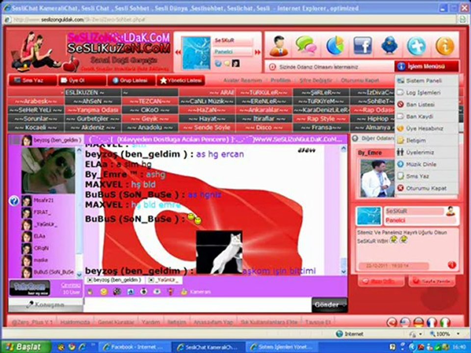Click the Konuşma microphone button
471x353 pixels.
pos(46,304)
